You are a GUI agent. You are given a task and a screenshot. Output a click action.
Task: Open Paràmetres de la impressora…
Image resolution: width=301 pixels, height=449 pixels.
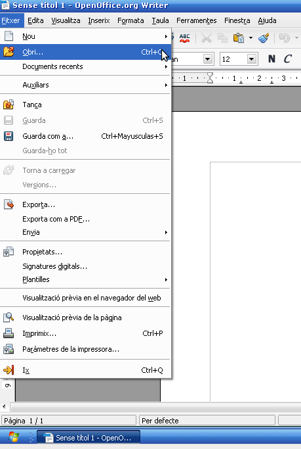click(x=85, y=349)
